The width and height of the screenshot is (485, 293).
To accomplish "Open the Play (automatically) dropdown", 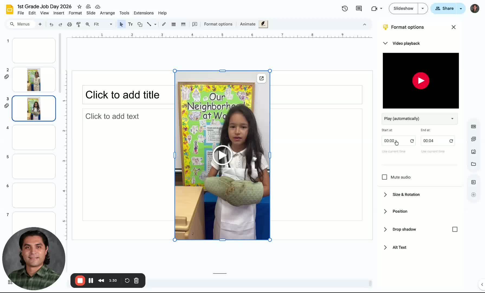I will coord(419,119).
